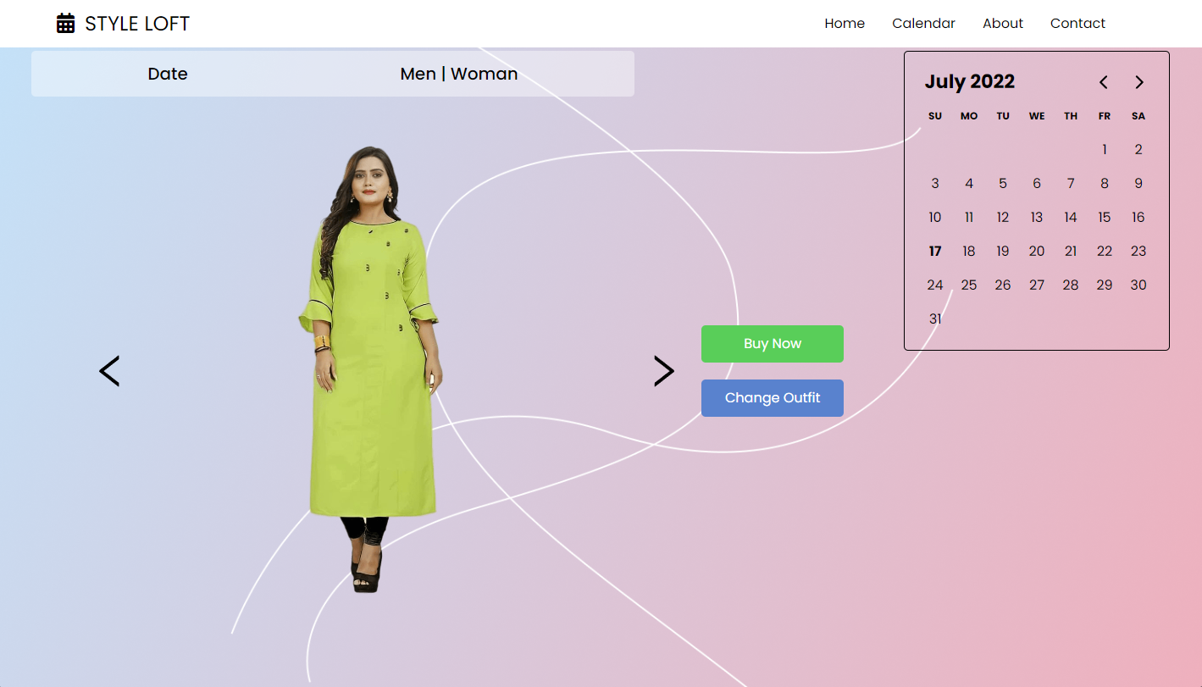
Task: Pick July 7 on the calendar
Action: (x=1071, y=184)
